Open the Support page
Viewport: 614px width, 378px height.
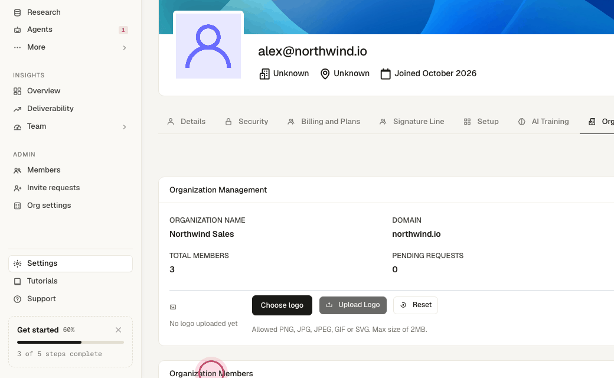pos(41,298)
